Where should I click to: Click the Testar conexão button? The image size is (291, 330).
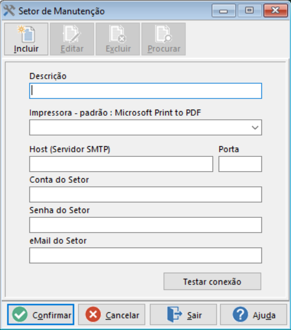pyautogui.click(x=212, y=281)
